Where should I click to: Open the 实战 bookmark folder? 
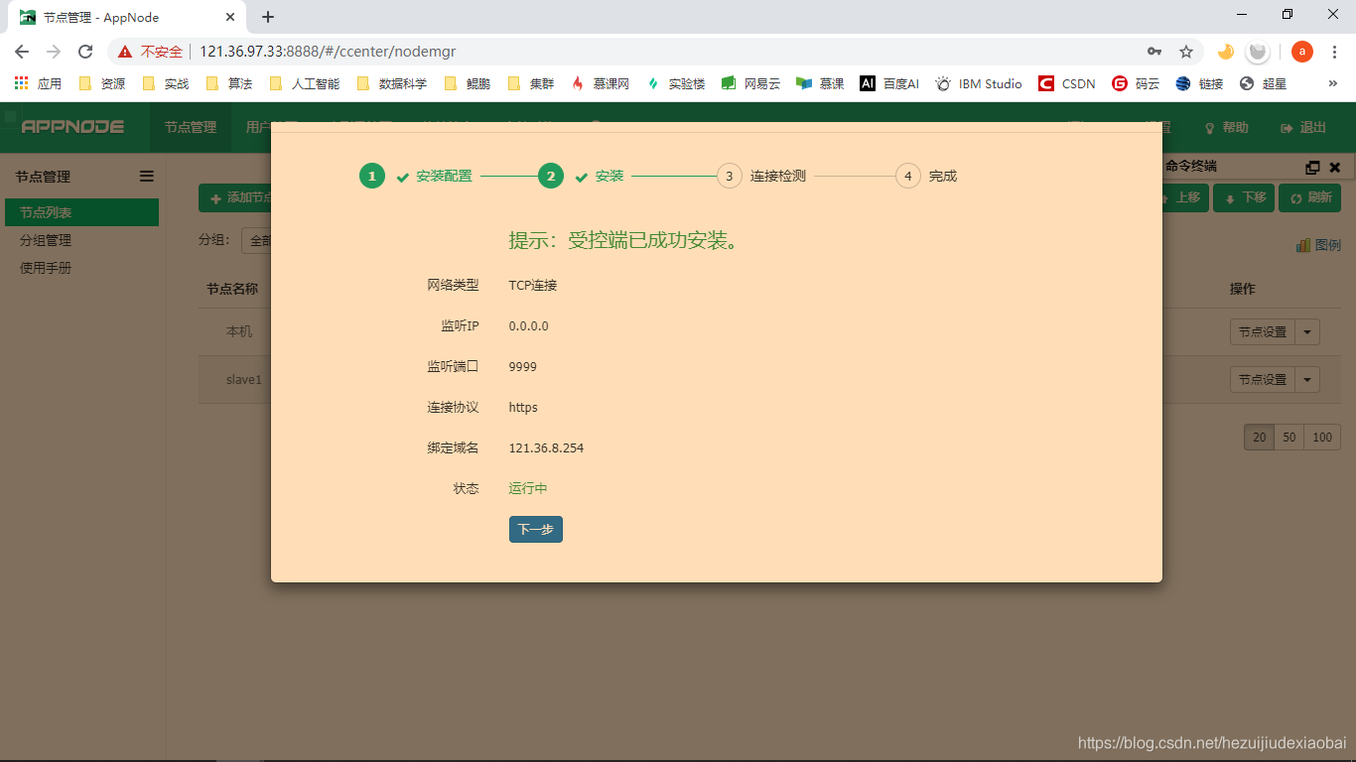[166, 83]
